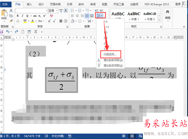
Task: Toggle strikethrough abc formatting
Action: (x=35, y=16)
